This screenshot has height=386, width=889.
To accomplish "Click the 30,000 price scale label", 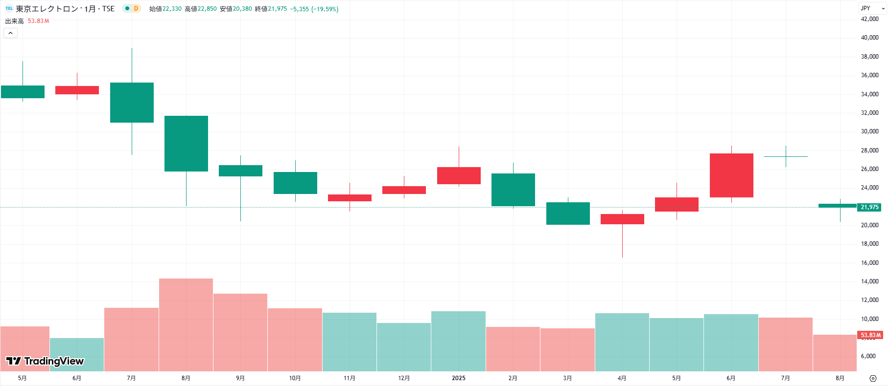I will 870,131.
